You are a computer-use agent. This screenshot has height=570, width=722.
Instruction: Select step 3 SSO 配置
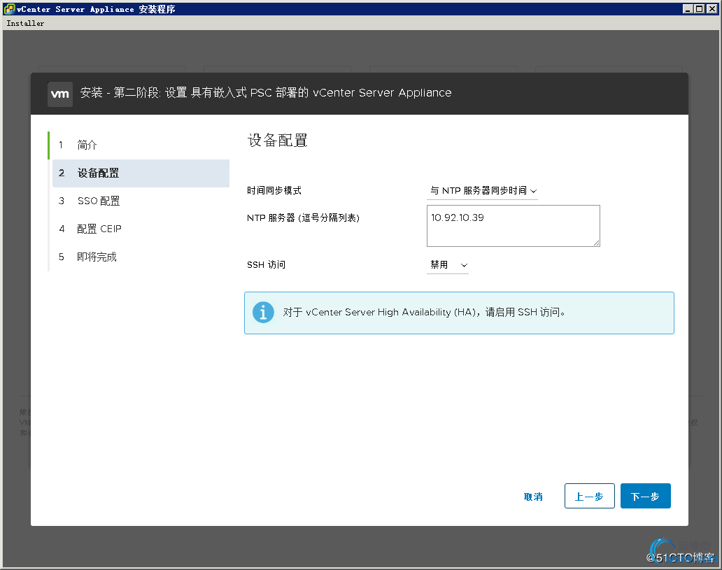141,201
